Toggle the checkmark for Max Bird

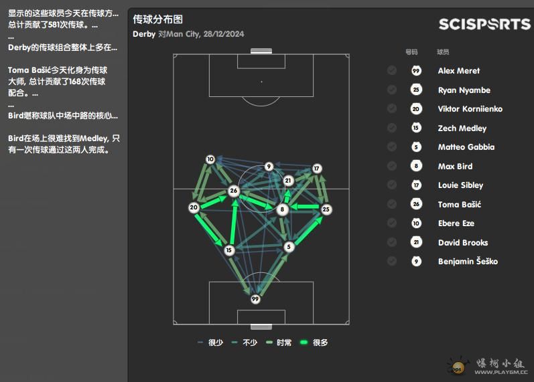(392, 166)
